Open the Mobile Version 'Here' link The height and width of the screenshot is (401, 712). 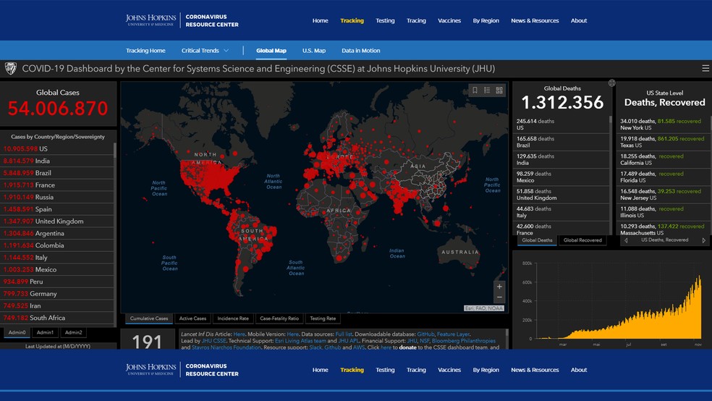pyautogui.click(x=292, y=334)
